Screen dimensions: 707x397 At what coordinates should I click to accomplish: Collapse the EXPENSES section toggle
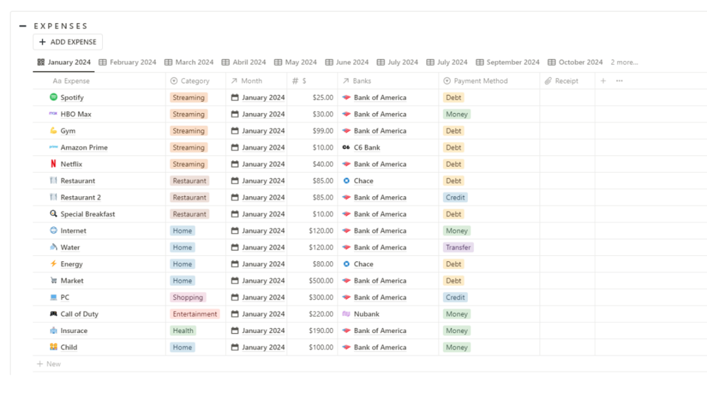click(x=23, y=26)
